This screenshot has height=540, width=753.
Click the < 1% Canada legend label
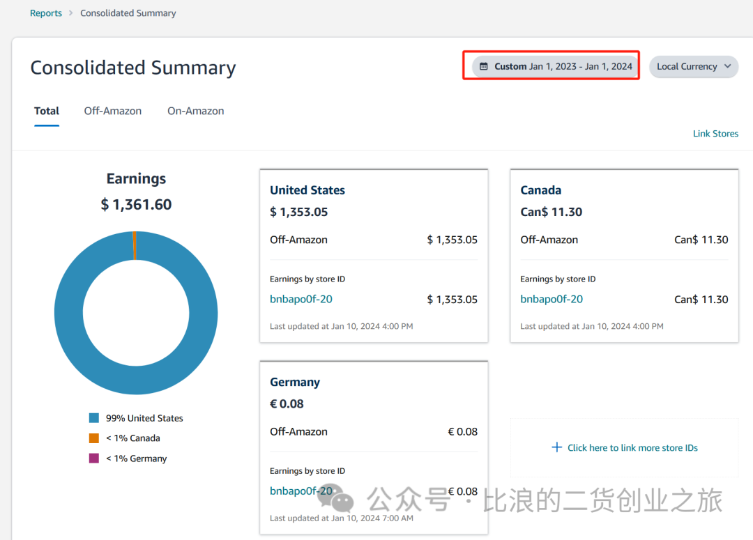point(133,438)
